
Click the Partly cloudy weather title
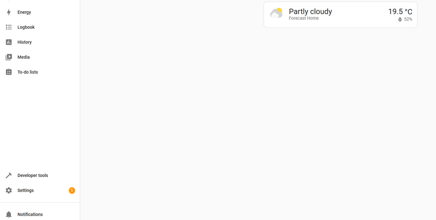tap(310, 11)
